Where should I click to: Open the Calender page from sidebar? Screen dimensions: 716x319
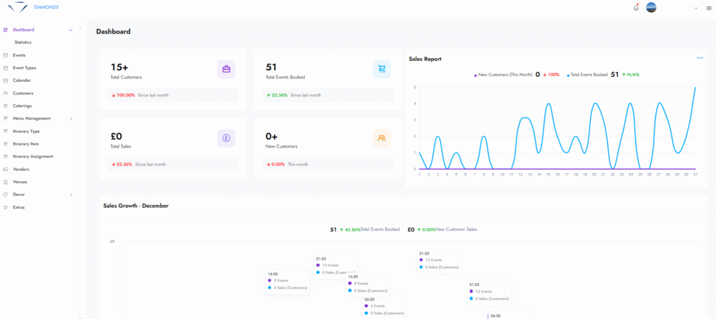(x=22, y=80)
